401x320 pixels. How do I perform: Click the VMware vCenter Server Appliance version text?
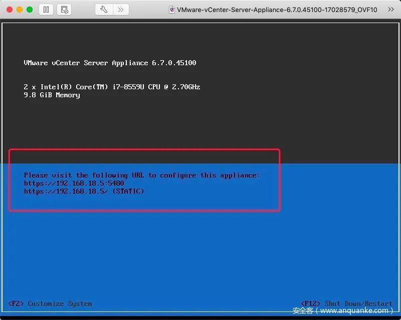[x=110, y=63]
